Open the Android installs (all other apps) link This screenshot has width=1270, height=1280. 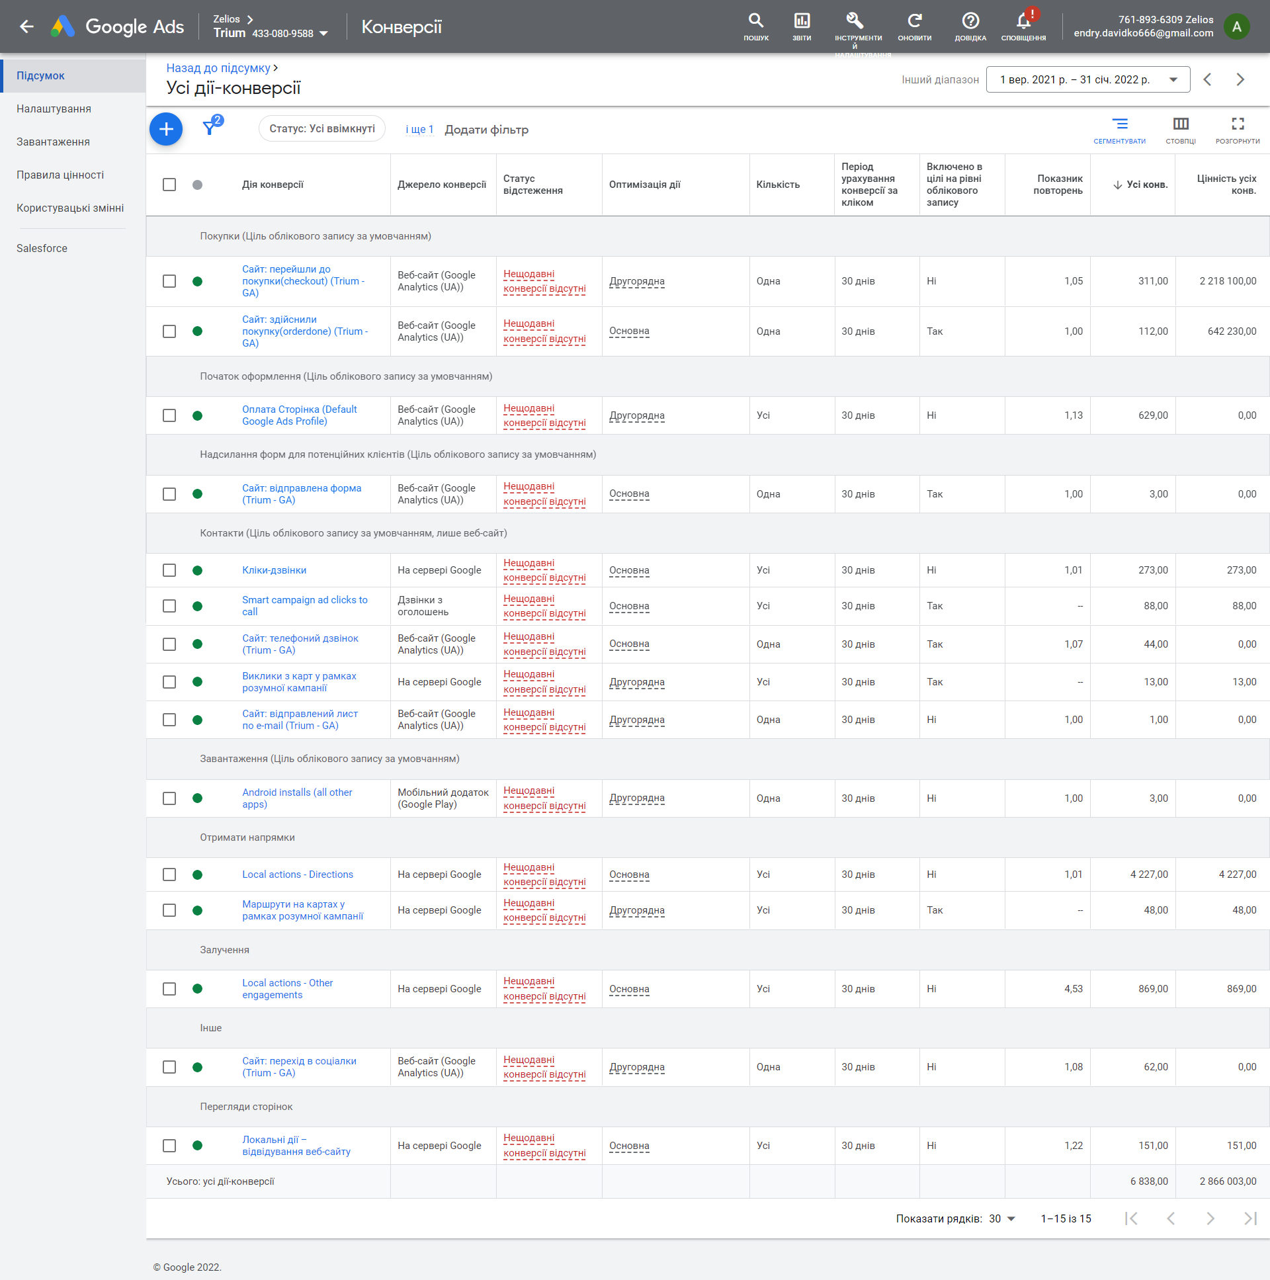tap(297, 798)
